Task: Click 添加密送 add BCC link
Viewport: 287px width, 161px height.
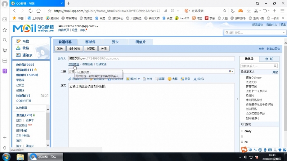Action: pyautogui.click(x=87, y=64)
